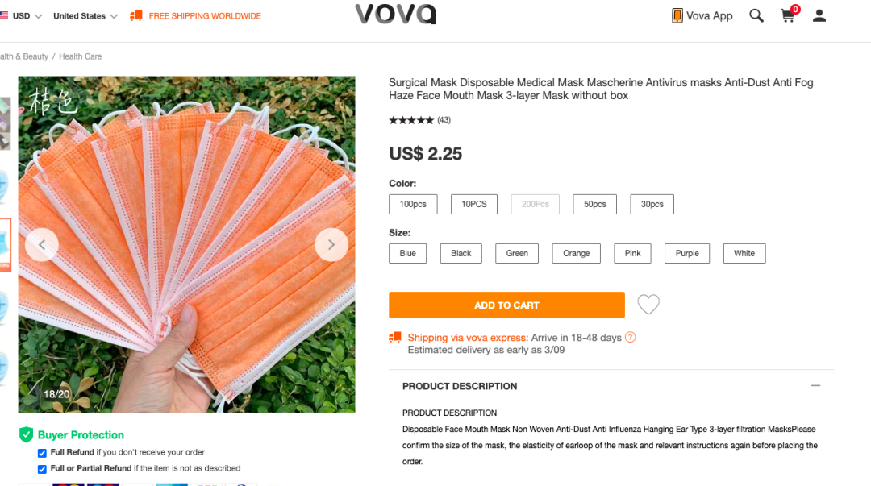Click the Add to Cart button
This screenshot has height=486, width=871.
click(x=506, y=305)
